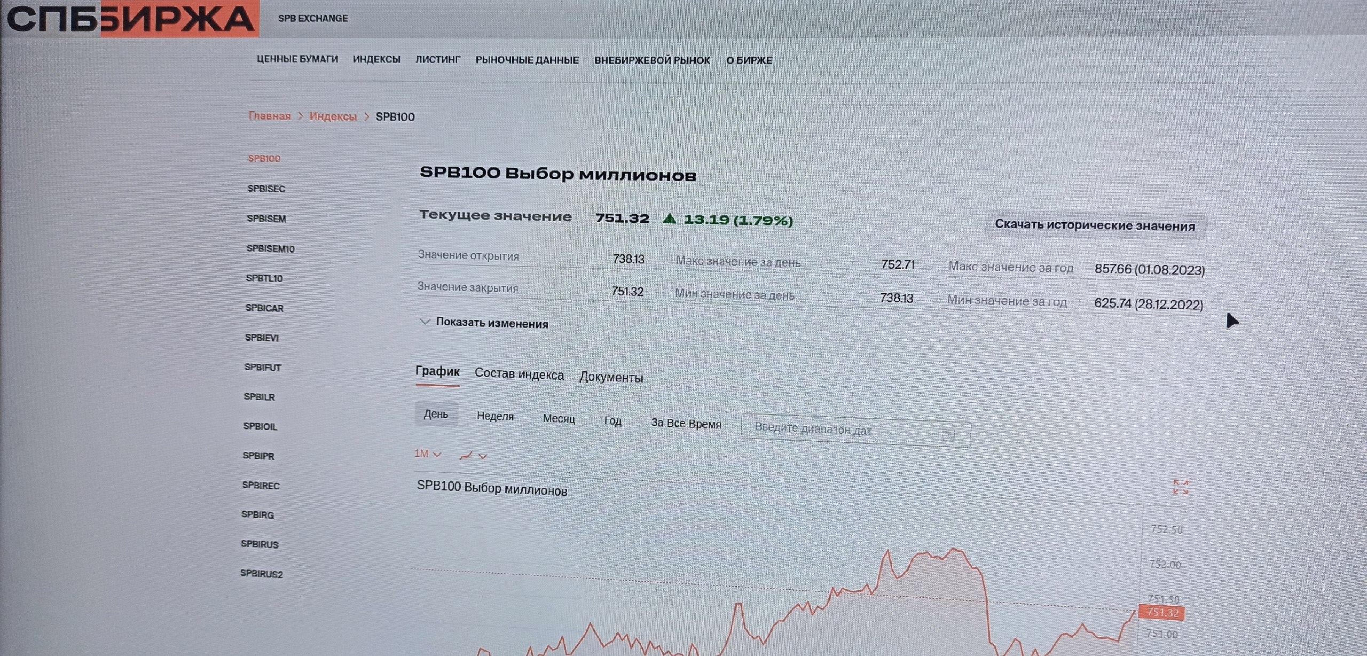Select День period button
The width and height of the screenshot is (1367, 656).
click(x=436, y=414)
